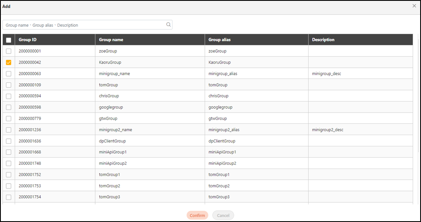The image size is (421, 222).
Task: Tick checkbox for miniApiGroup1
Action: coord(9,152)
